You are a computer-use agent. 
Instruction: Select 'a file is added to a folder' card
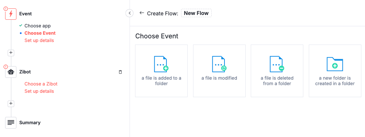point(161,71)
